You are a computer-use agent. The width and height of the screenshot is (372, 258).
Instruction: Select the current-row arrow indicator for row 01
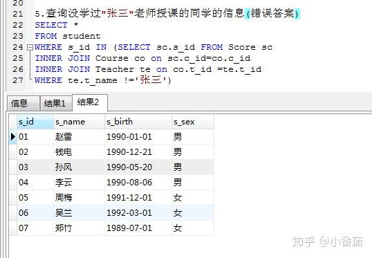tap(13, 137)
